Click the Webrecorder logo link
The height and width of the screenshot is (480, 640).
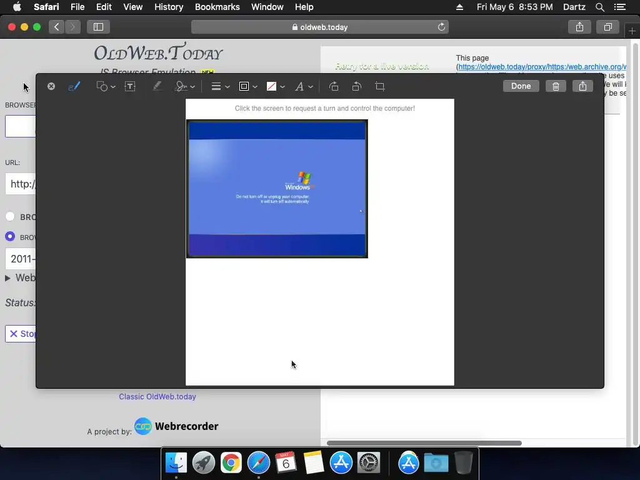coord(176,426)
